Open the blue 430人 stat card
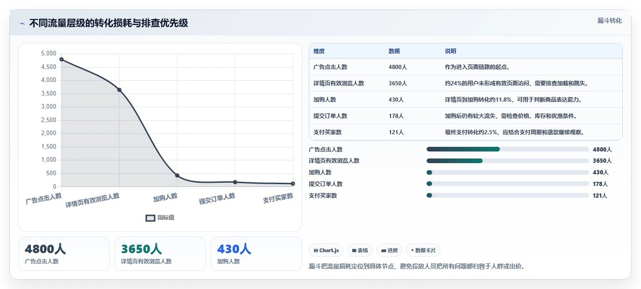Image resolution: width=641 pixels, height=289 pixels. [x=256, y=254]
